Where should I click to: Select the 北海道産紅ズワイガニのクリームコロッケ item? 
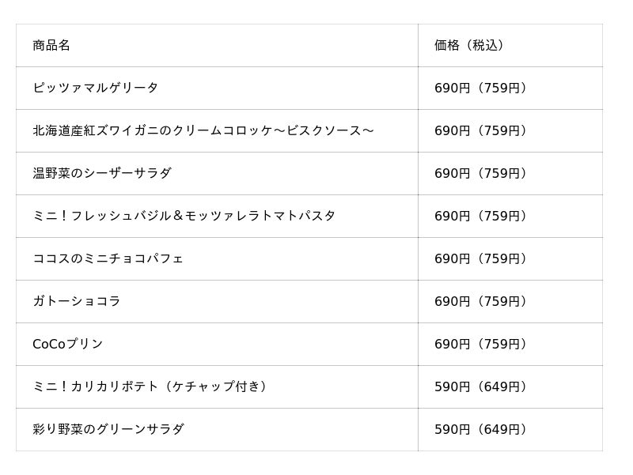coord(203,130)
